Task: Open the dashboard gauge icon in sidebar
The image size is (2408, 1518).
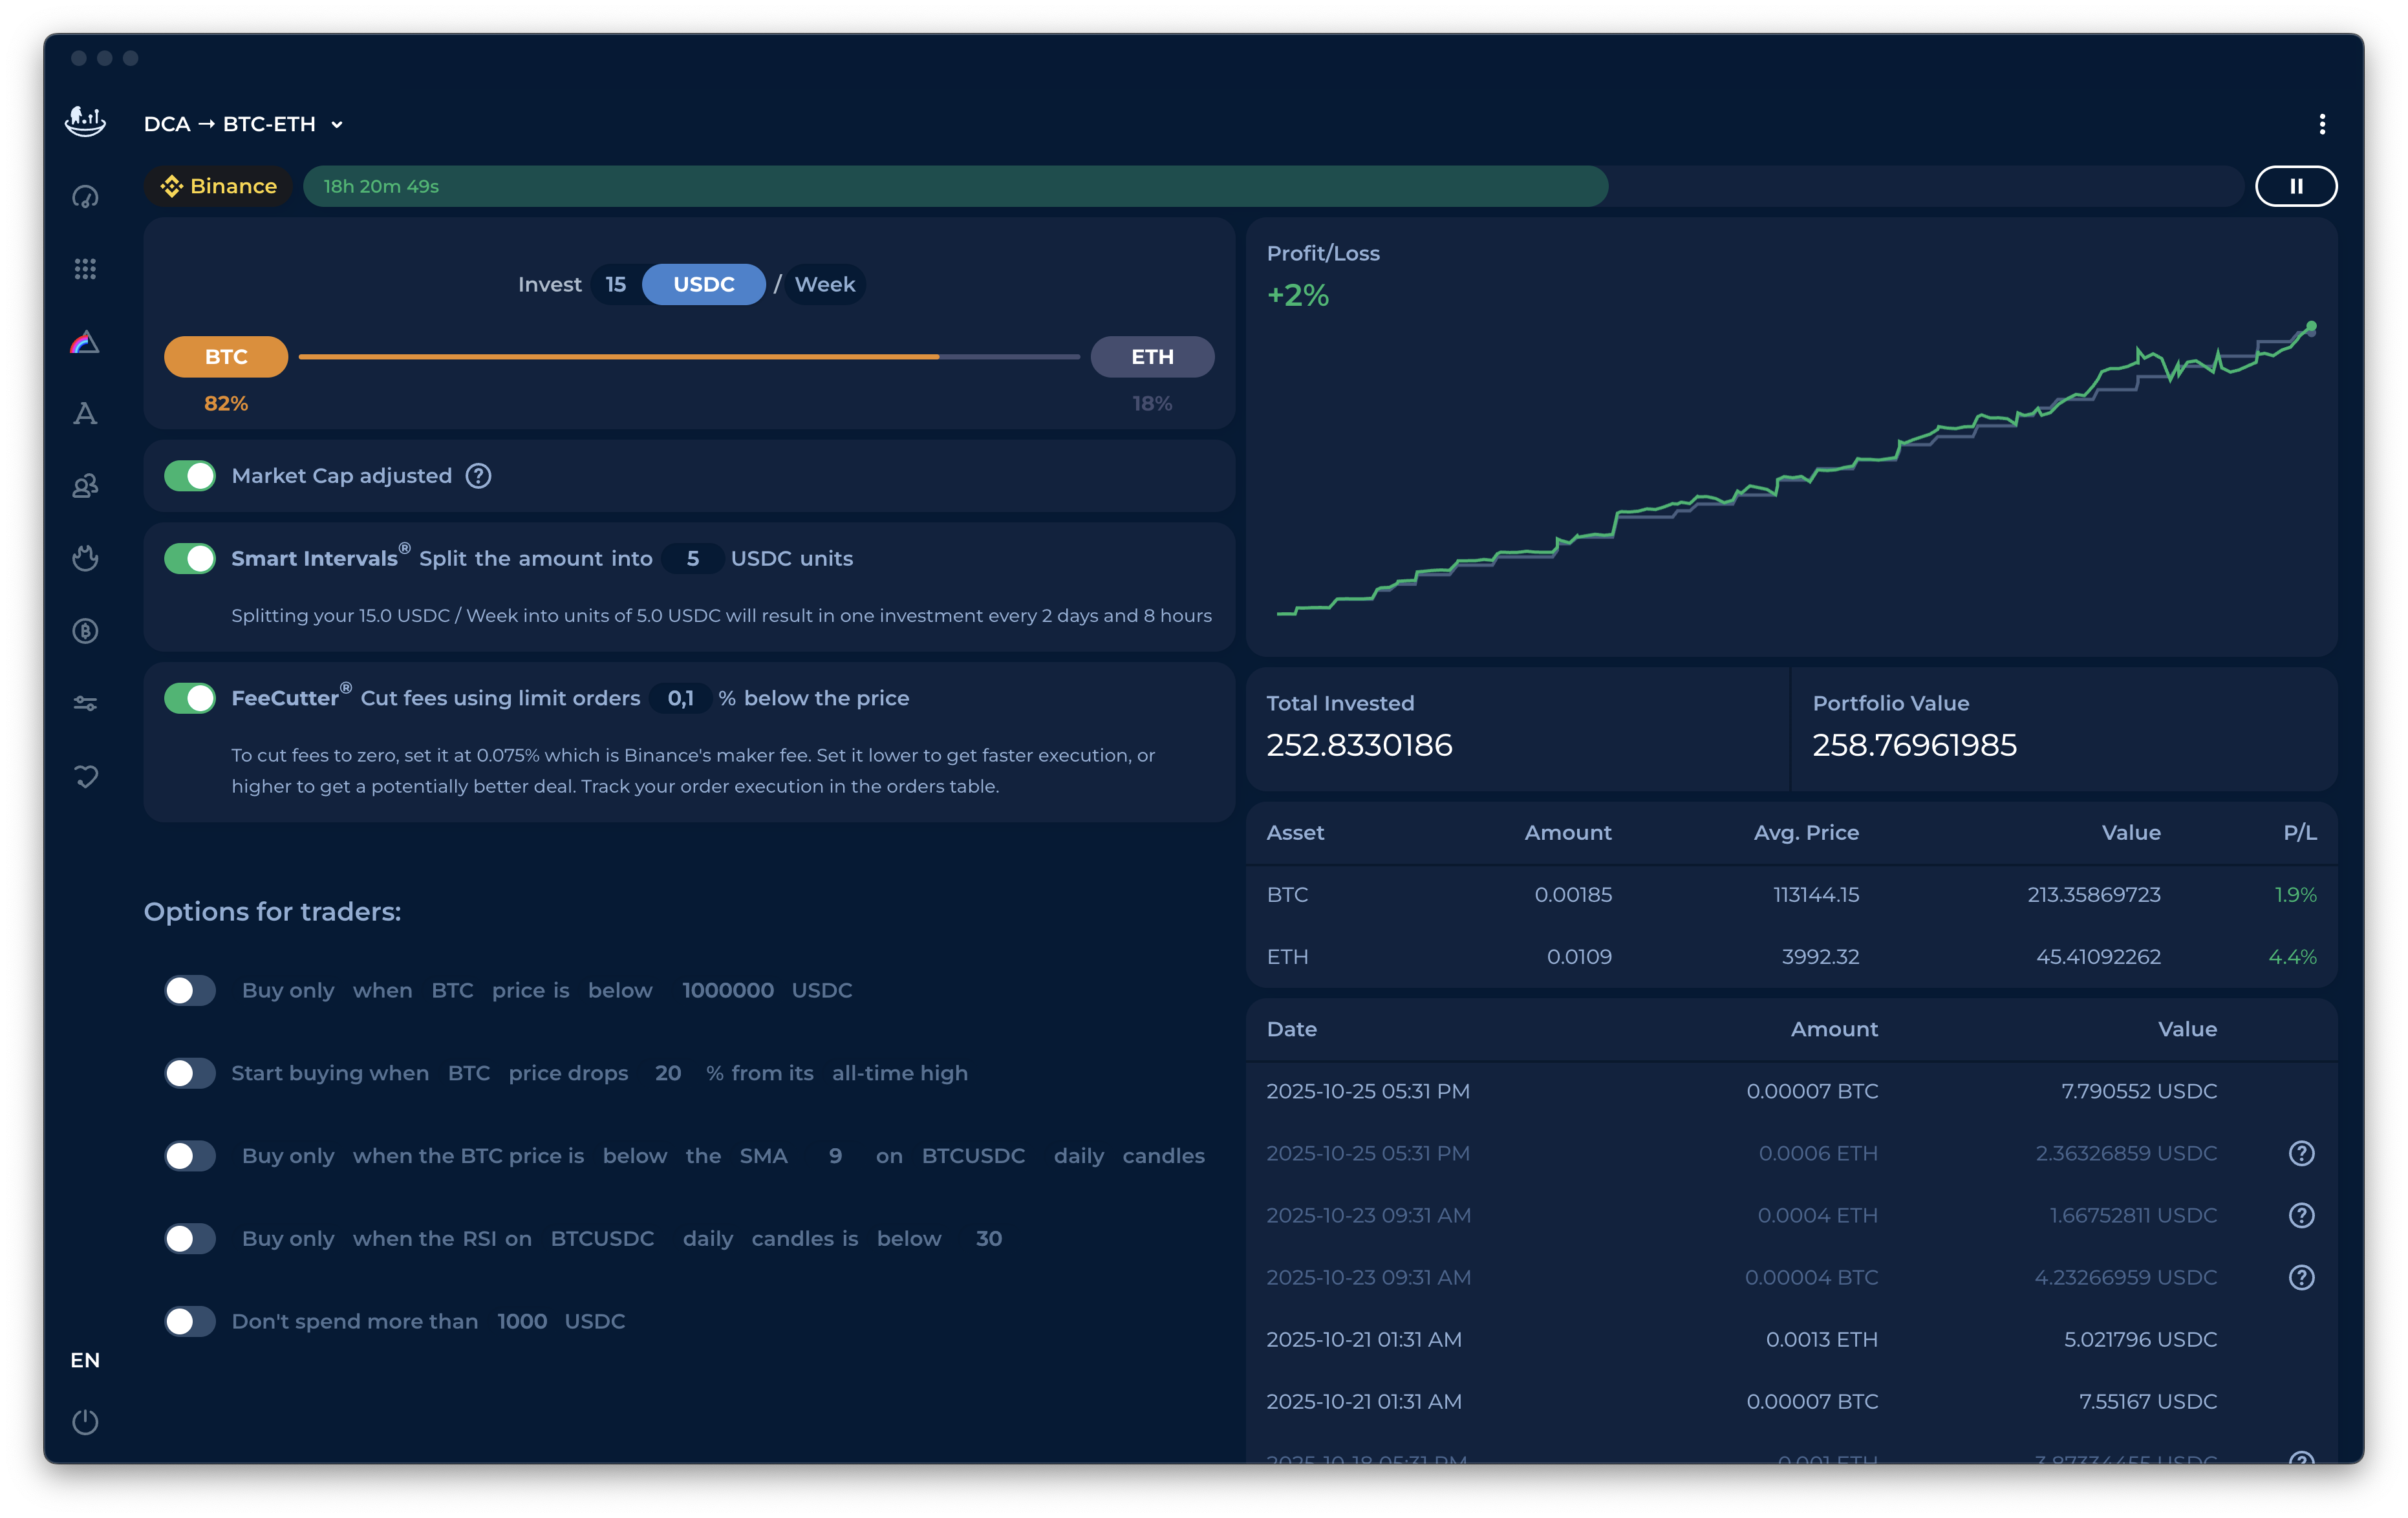Action: [85, 196]
